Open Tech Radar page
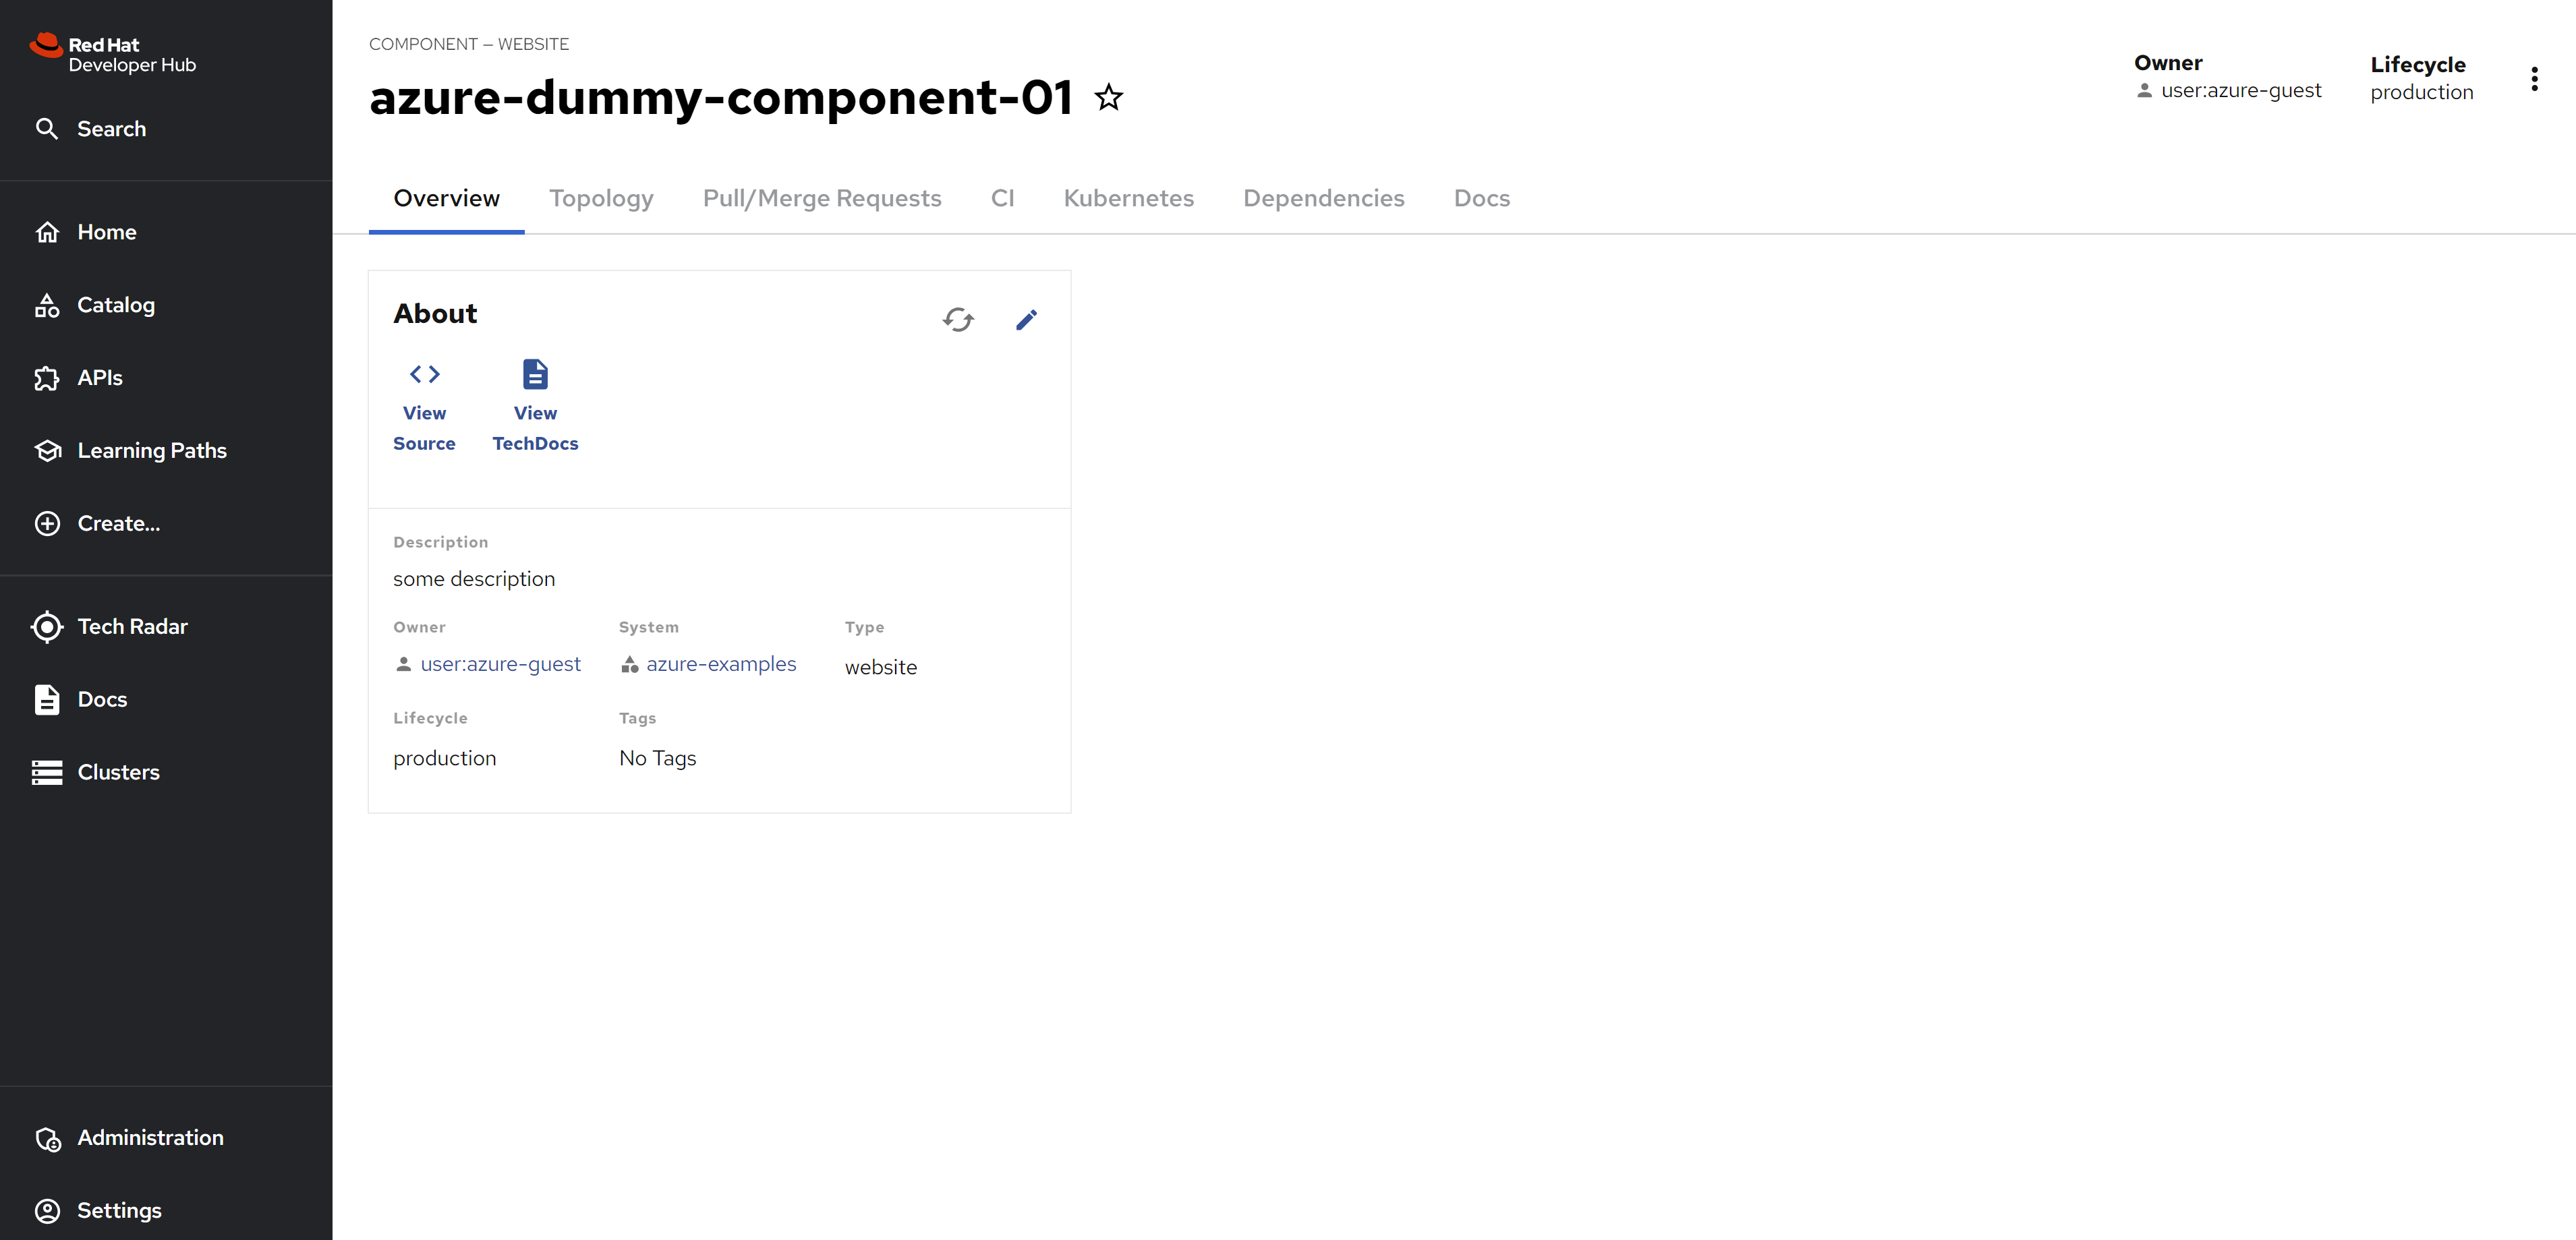 [132, 627]
